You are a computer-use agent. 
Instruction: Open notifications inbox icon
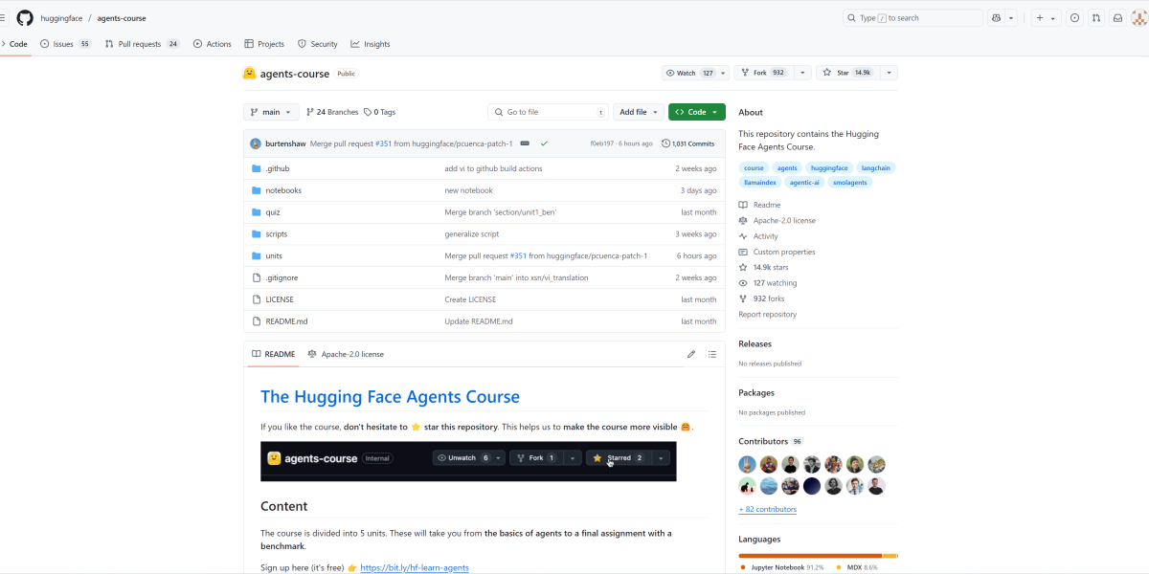(x=1116, y=17)
